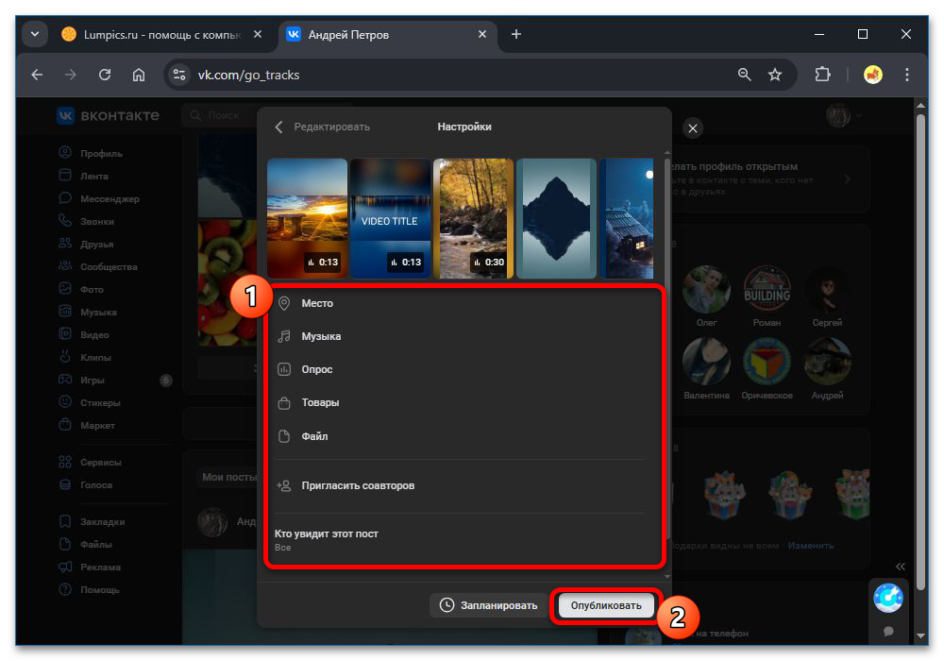Expand the tab search dropdown arrow
This screenshot has width=944, height=661.
coord(35,35)
